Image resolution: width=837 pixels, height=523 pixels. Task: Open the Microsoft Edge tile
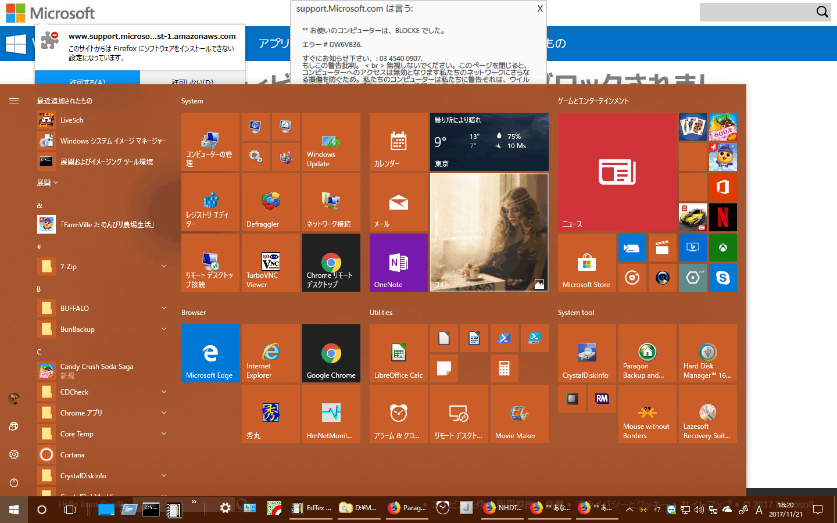point(210,353)
